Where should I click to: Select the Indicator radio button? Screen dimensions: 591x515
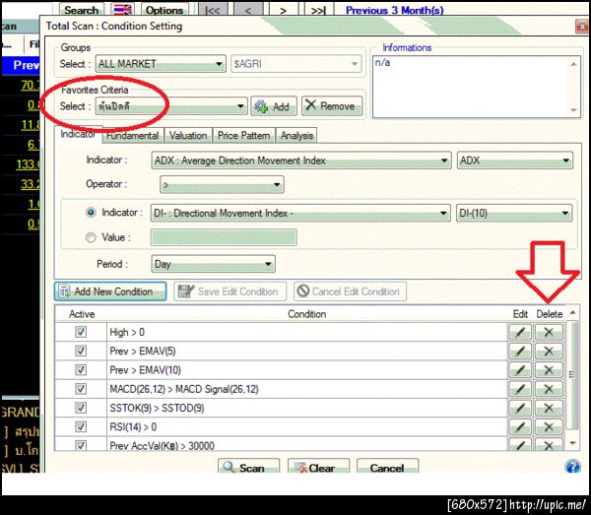91,213
